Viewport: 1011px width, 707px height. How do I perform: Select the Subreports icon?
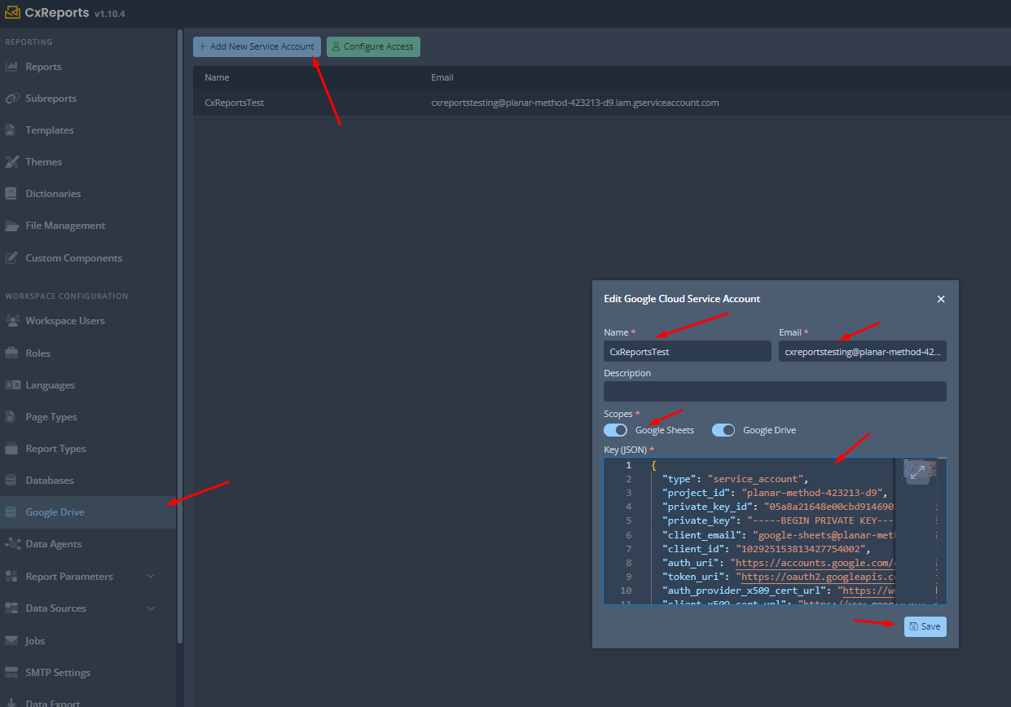(15, 98)
